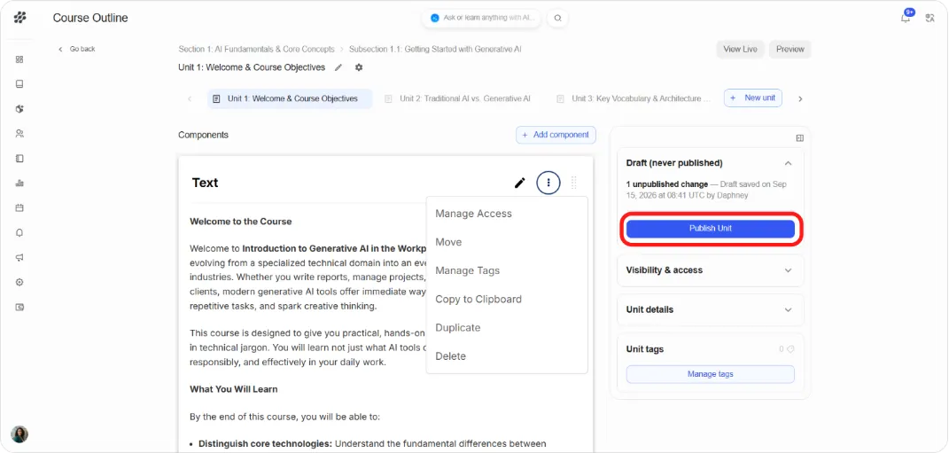This screenshot has height=453, width=949.
Task: Click the 'Course Outline' page title
Action: [x=90, y=18]
